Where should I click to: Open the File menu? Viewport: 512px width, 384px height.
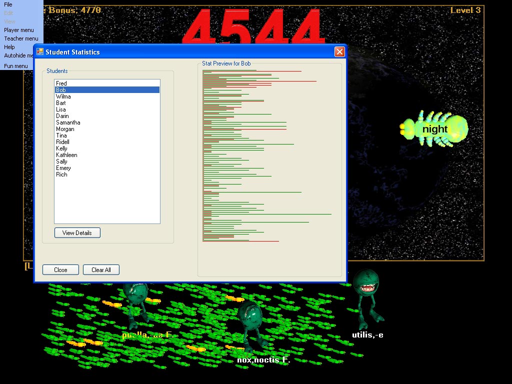point(8,4)
